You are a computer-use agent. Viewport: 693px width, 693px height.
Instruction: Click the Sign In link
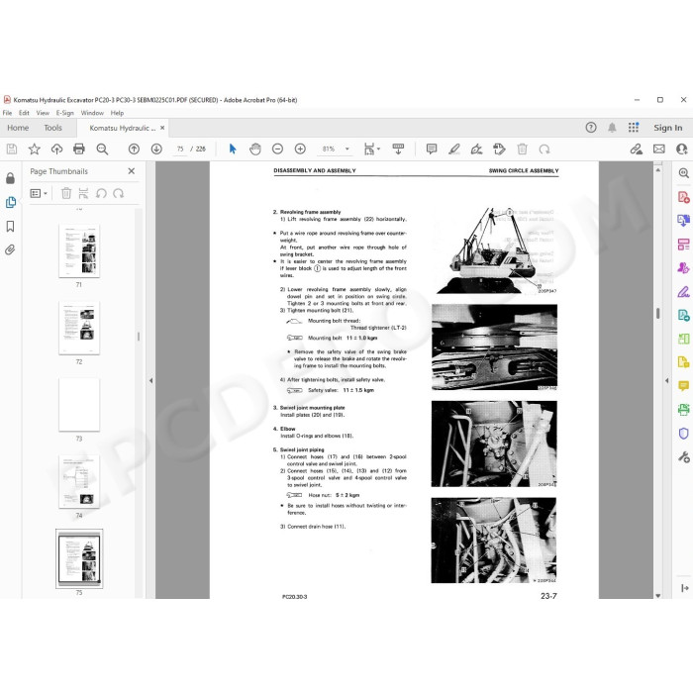668,128
